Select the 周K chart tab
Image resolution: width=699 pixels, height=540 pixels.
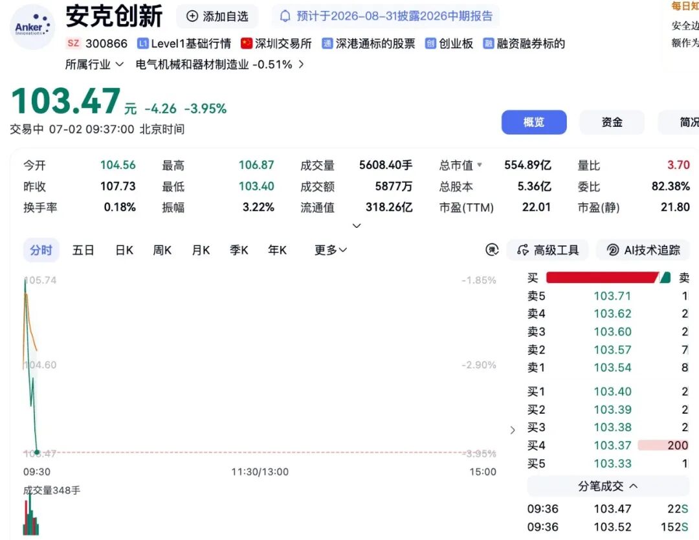click(x=162, y=250)
